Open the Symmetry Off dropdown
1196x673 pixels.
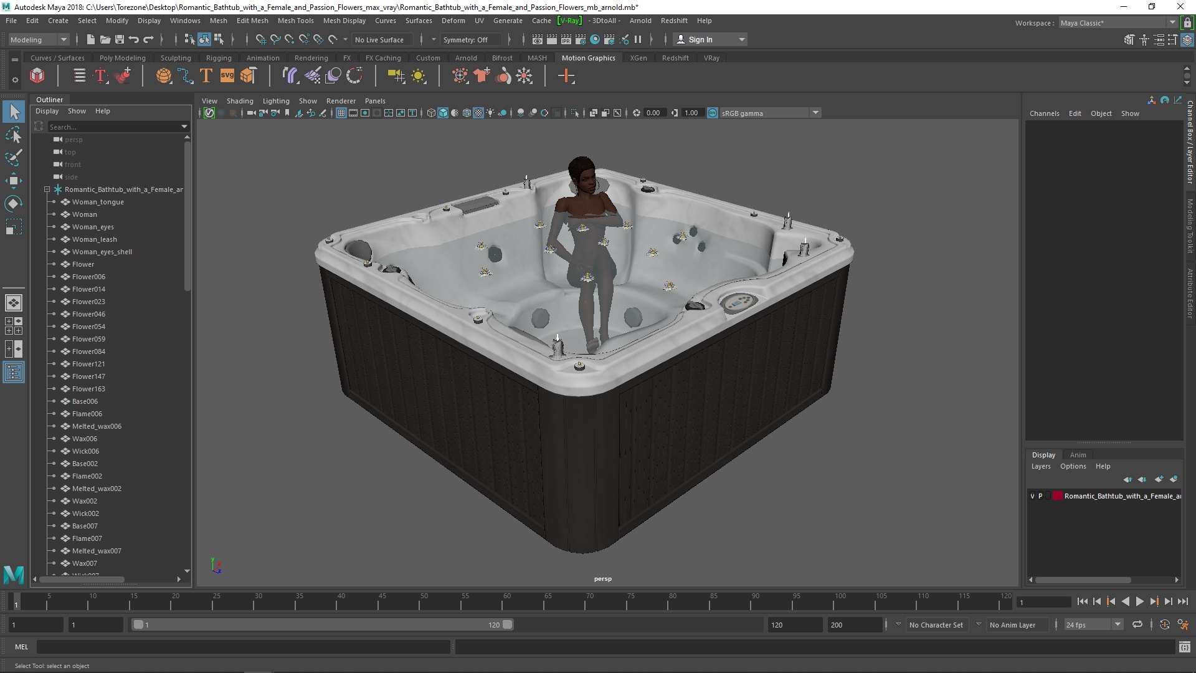(x=471, y=39)
